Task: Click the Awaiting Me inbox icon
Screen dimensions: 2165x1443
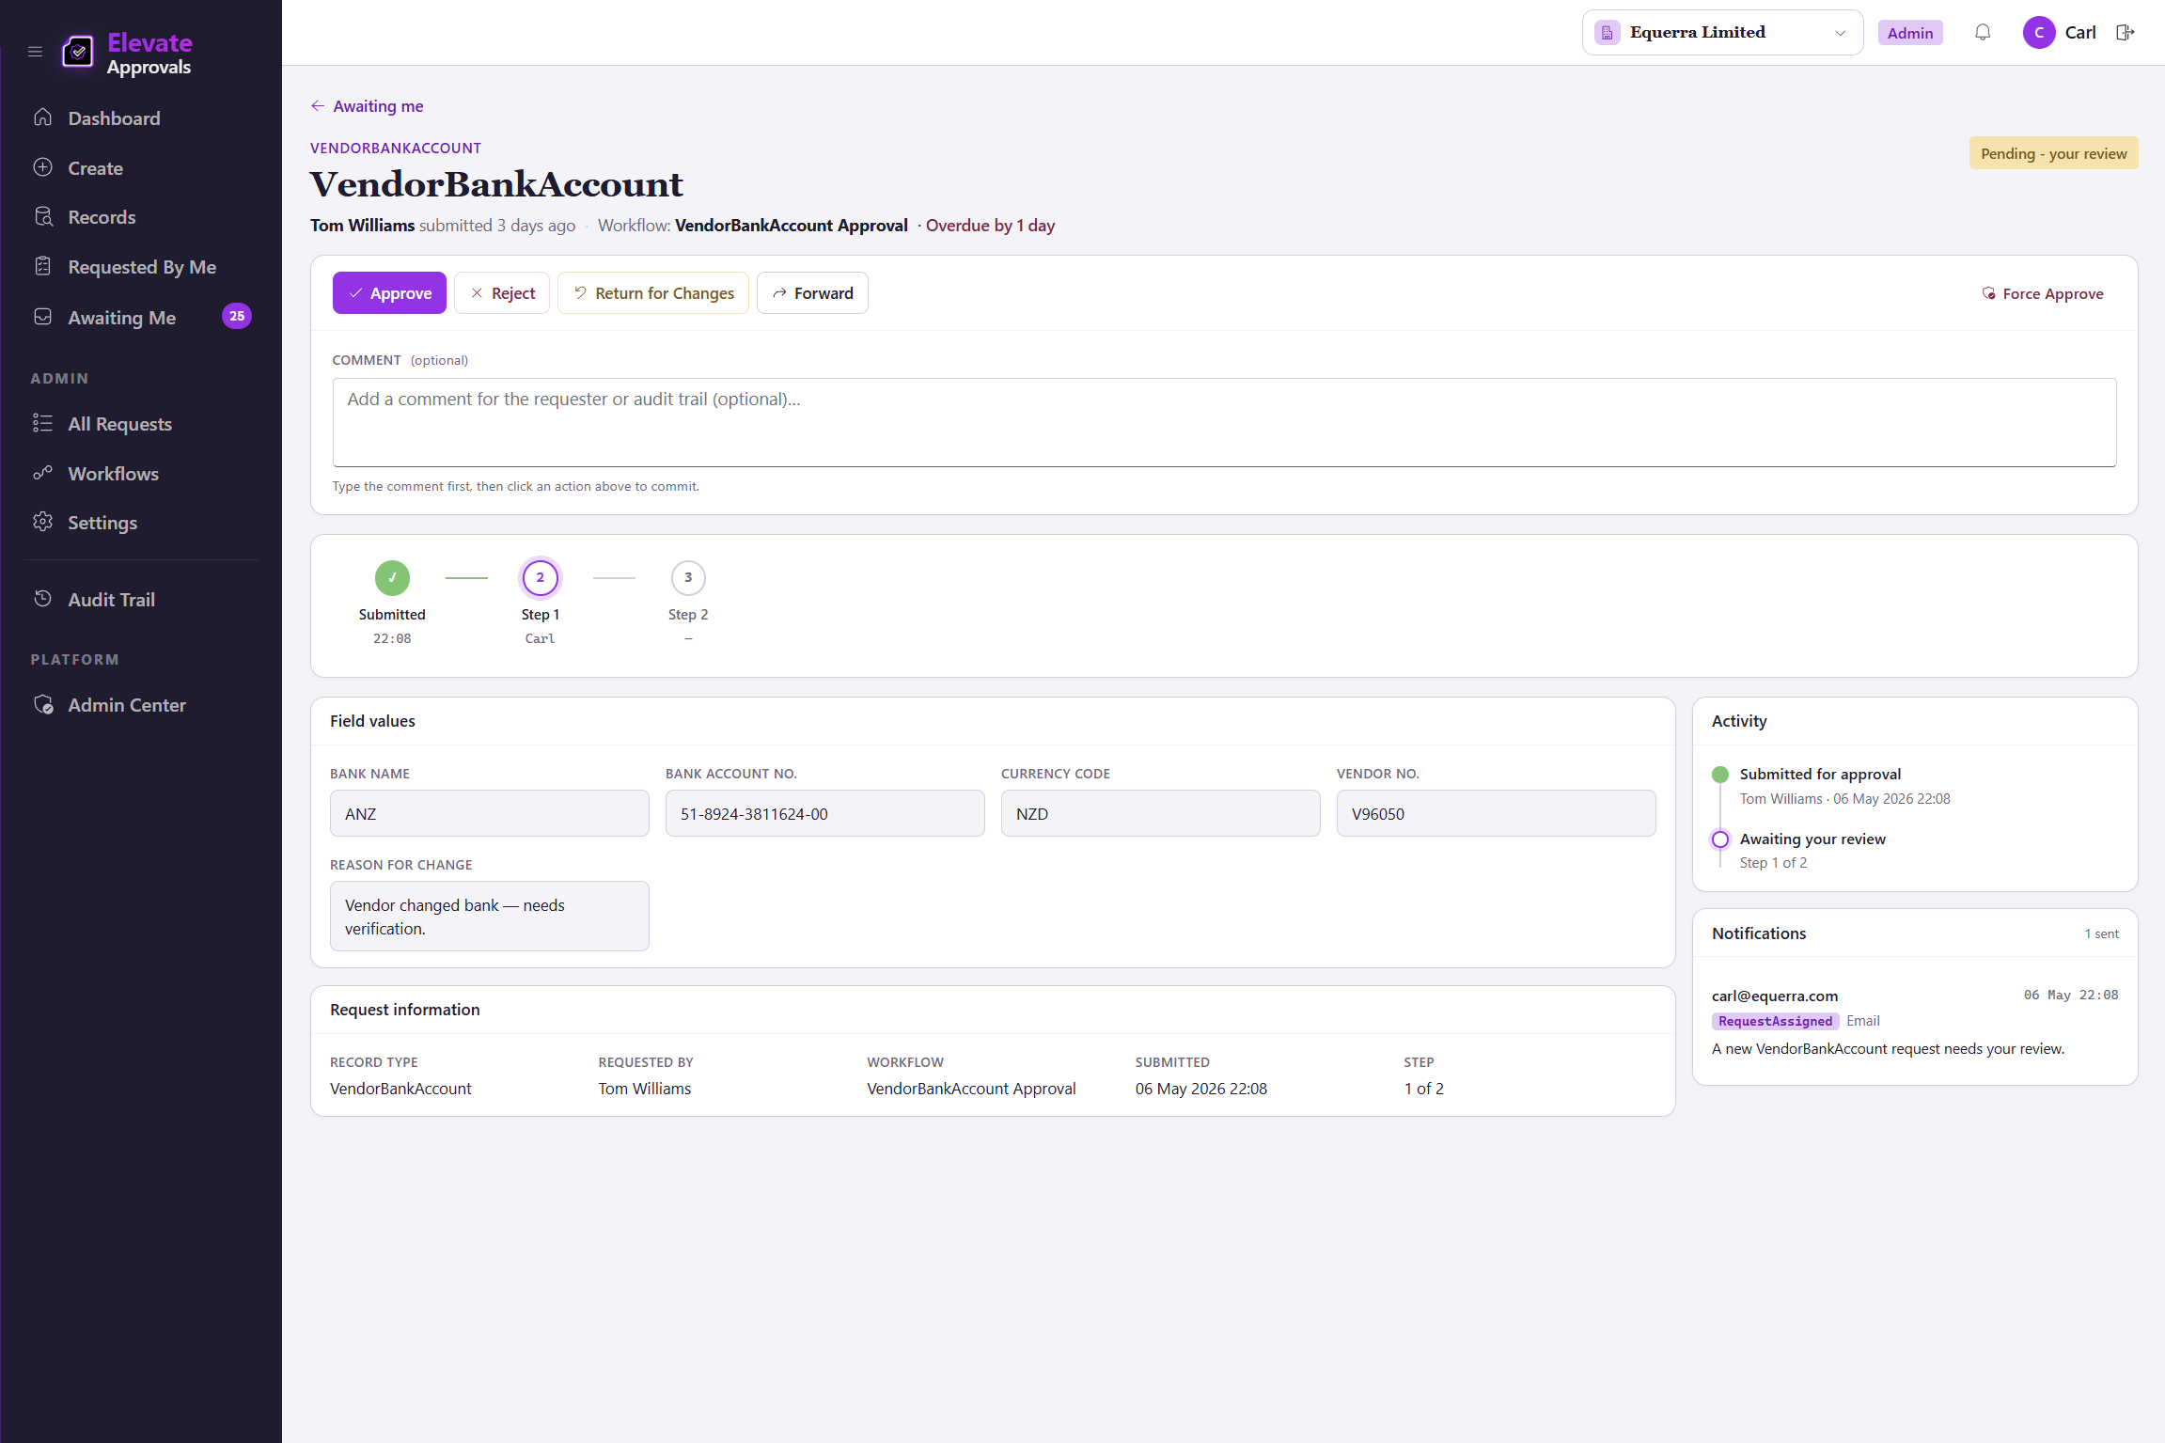Action: pyautogui.click(x=43, y=317)
